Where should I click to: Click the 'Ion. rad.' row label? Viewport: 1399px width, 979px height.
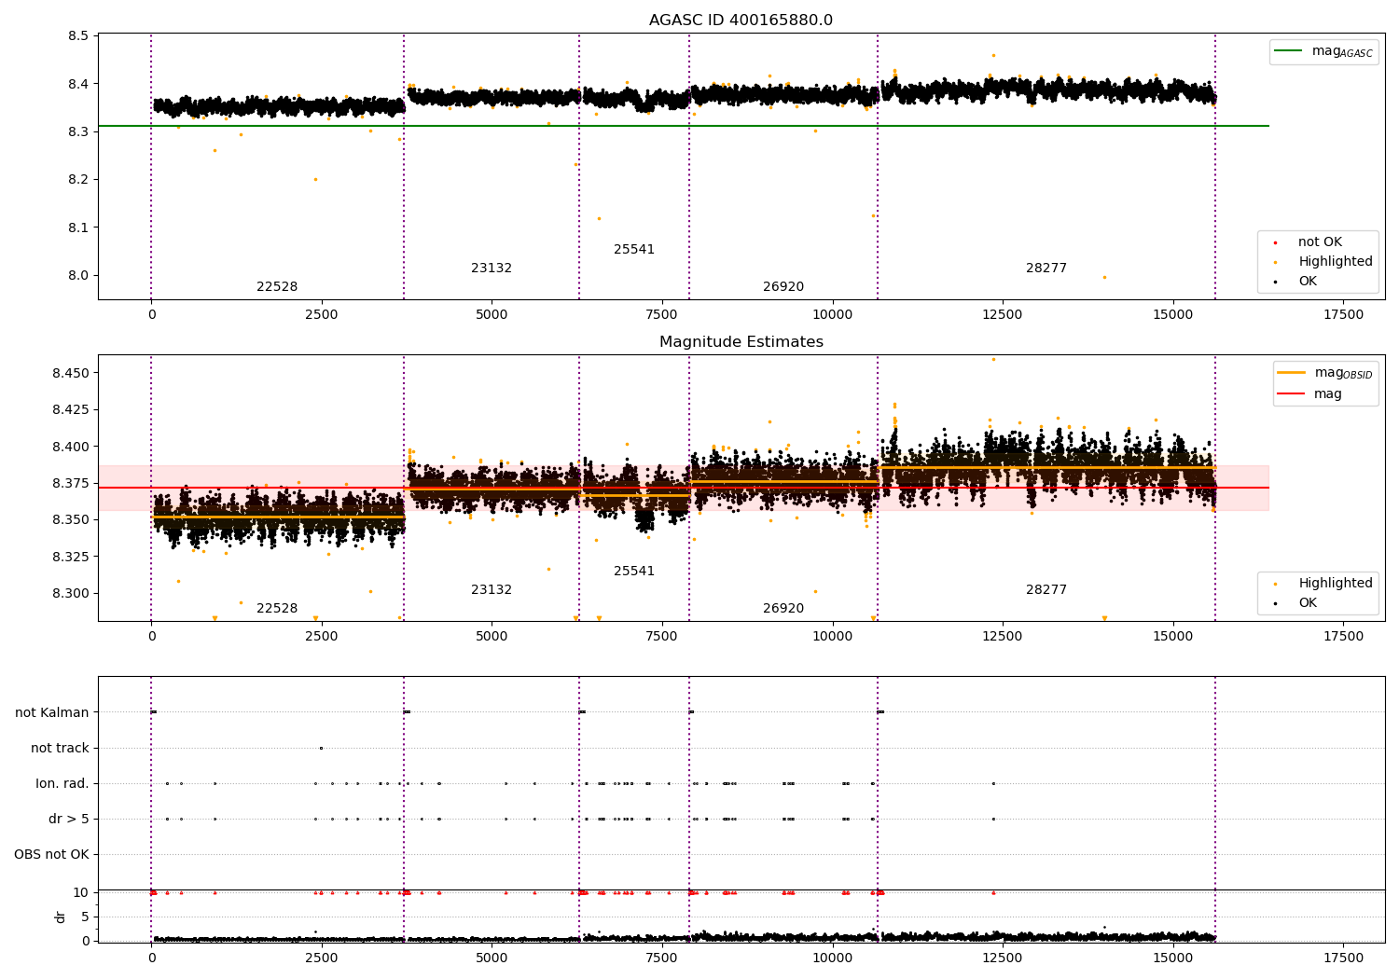pos(62,784)
